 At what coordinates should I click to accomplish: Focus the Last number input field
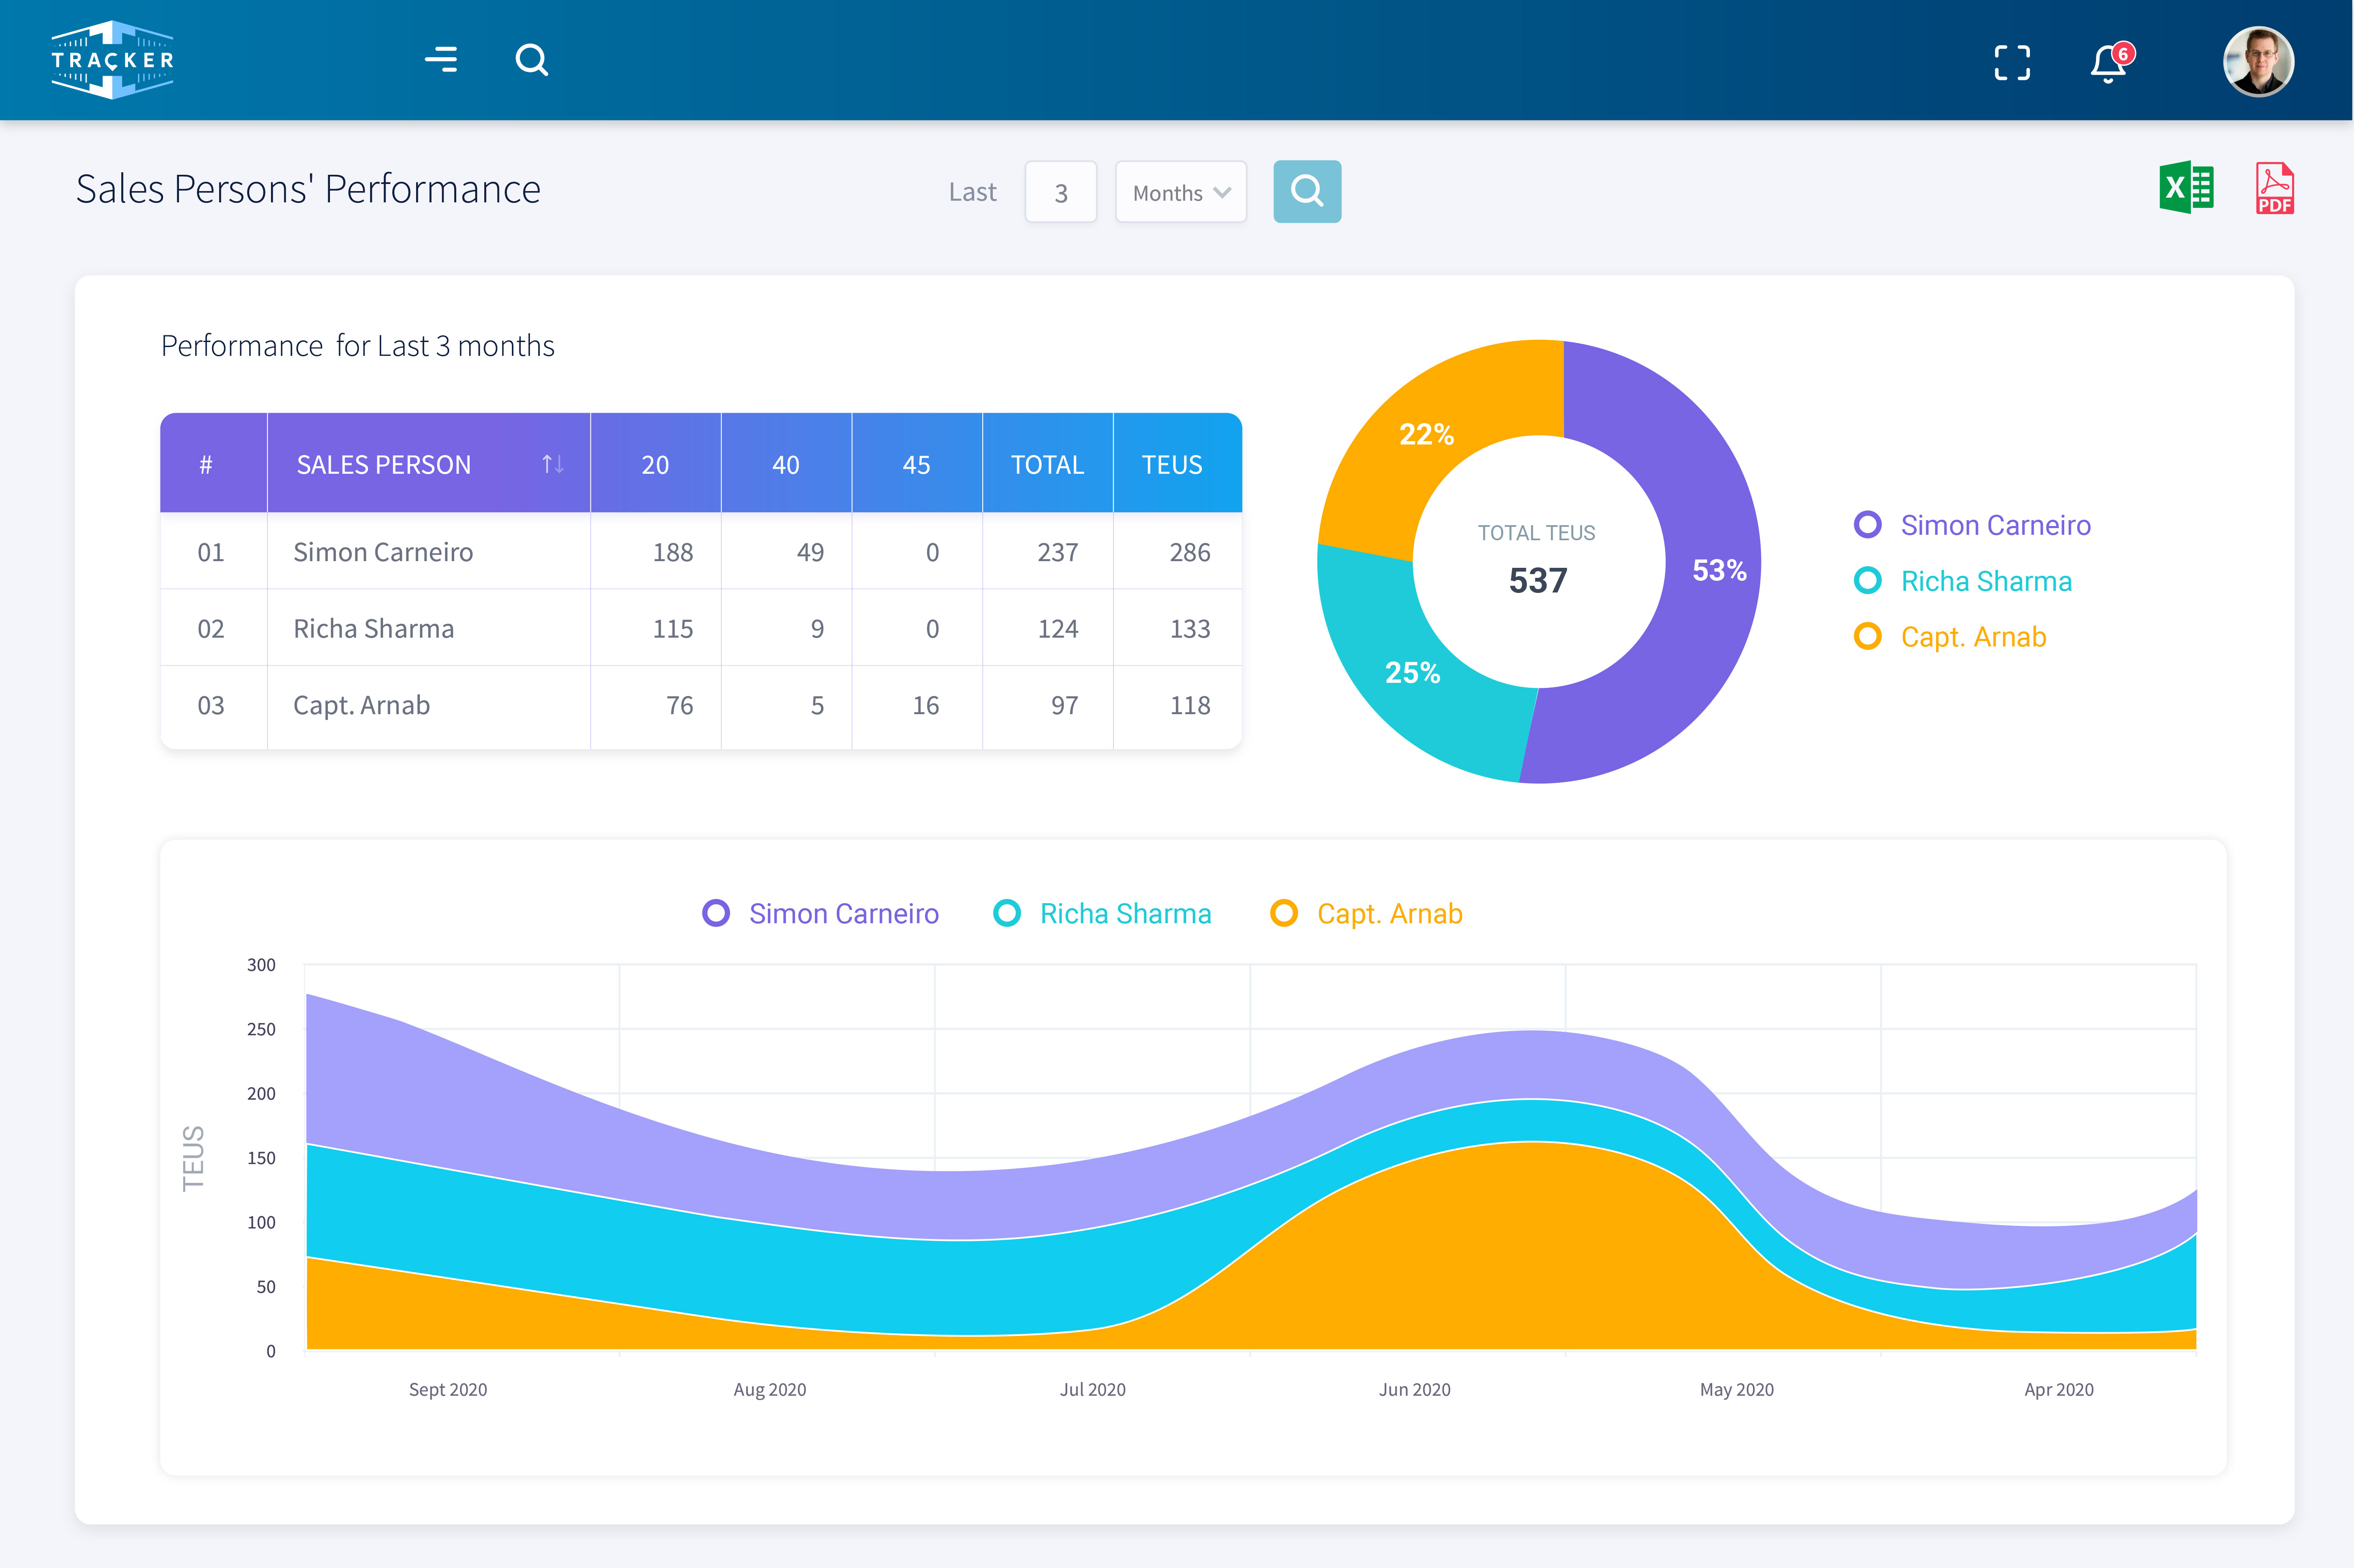click(x=1061, y=192)
